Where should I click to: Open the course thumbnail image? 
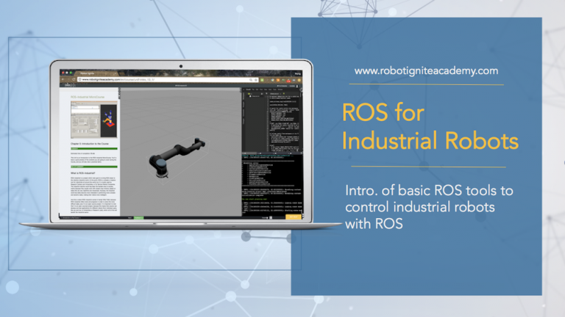click(93, 120)
